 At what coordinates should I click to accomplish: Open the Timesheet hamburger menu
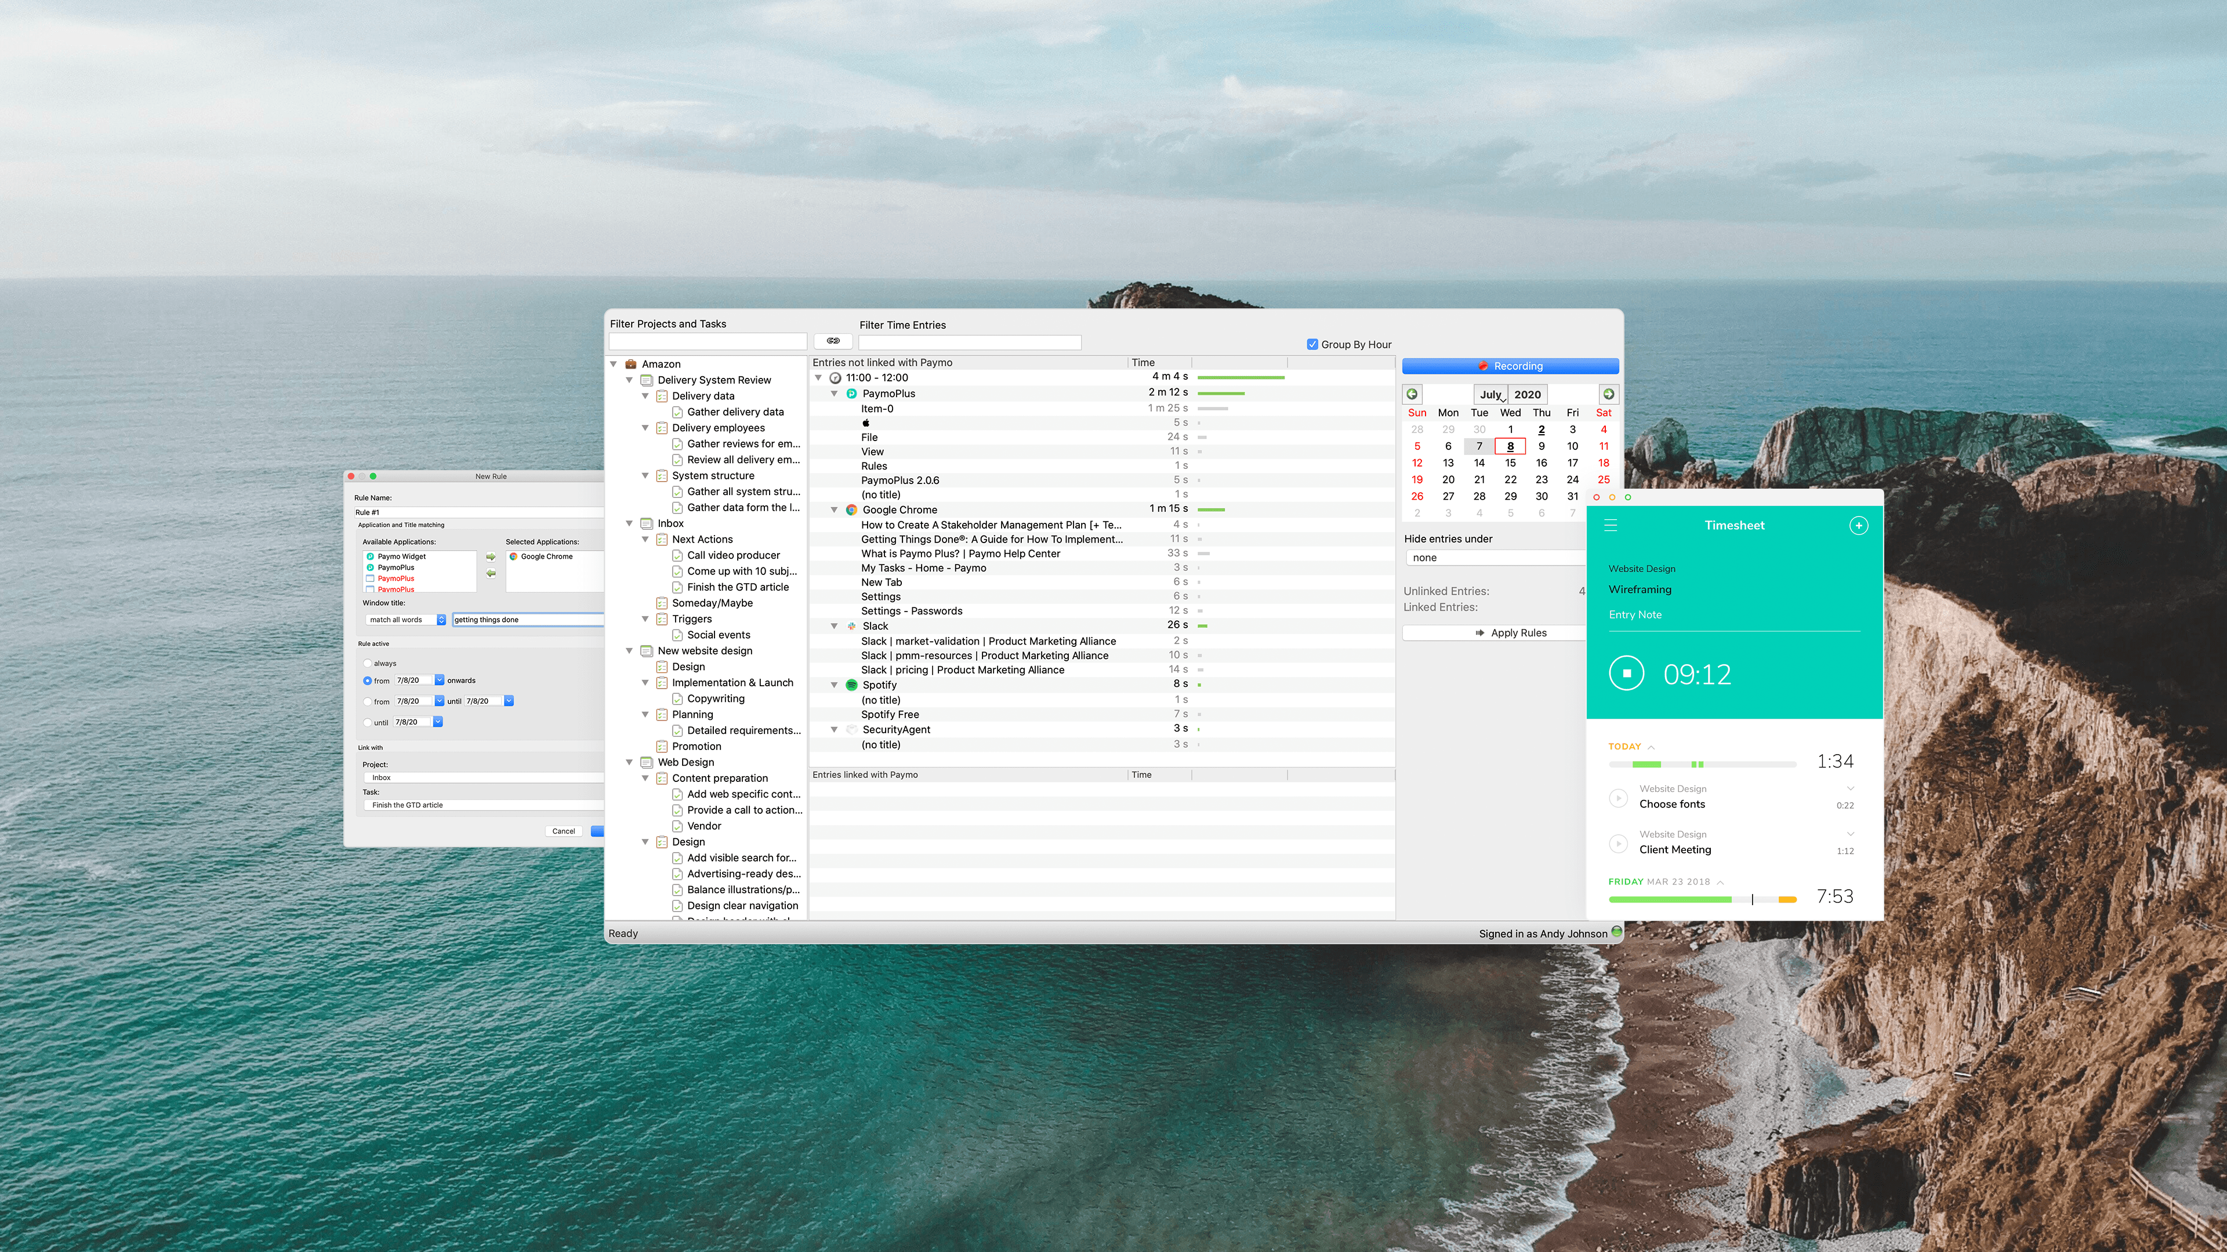(1610, 525)
